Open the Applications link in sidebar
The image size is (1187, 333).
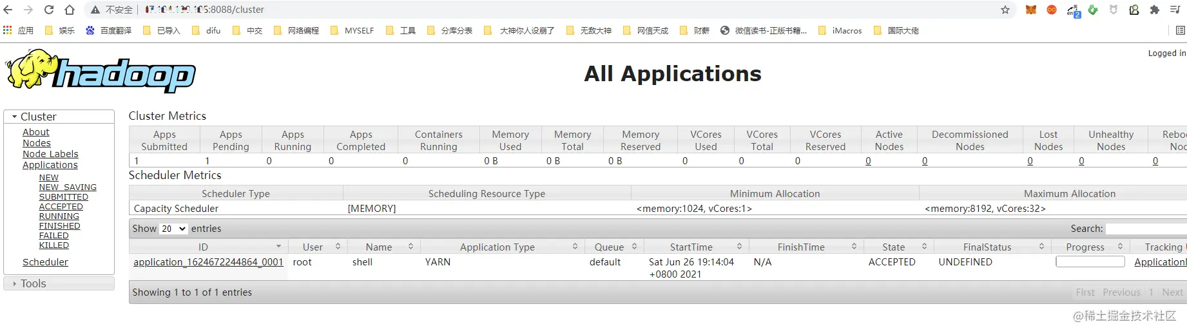point(50,165)
